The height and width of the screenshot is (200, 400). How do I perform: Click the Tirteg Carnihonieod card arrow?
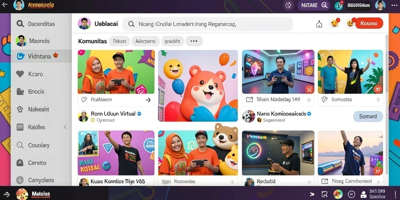(378, 182)
